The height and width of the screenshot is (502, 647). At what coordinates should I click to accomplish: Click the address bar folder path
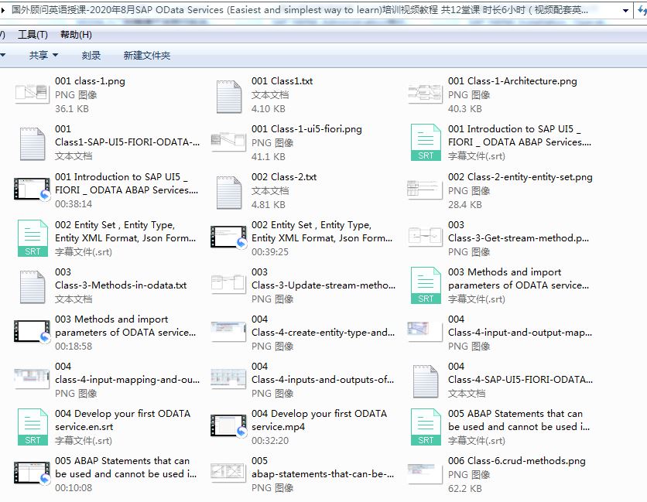pyautogui.click(x=300, y=10)
